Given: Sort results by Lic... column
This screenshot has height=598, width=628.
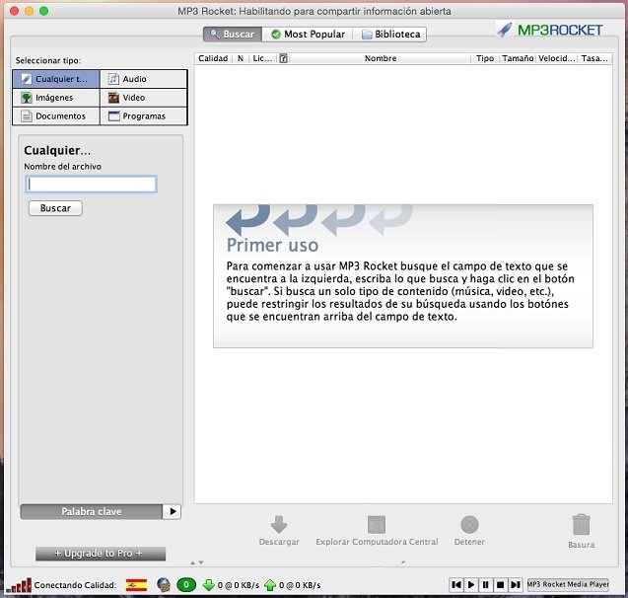Looking at the screenshot, I should (x=262, y=58).
